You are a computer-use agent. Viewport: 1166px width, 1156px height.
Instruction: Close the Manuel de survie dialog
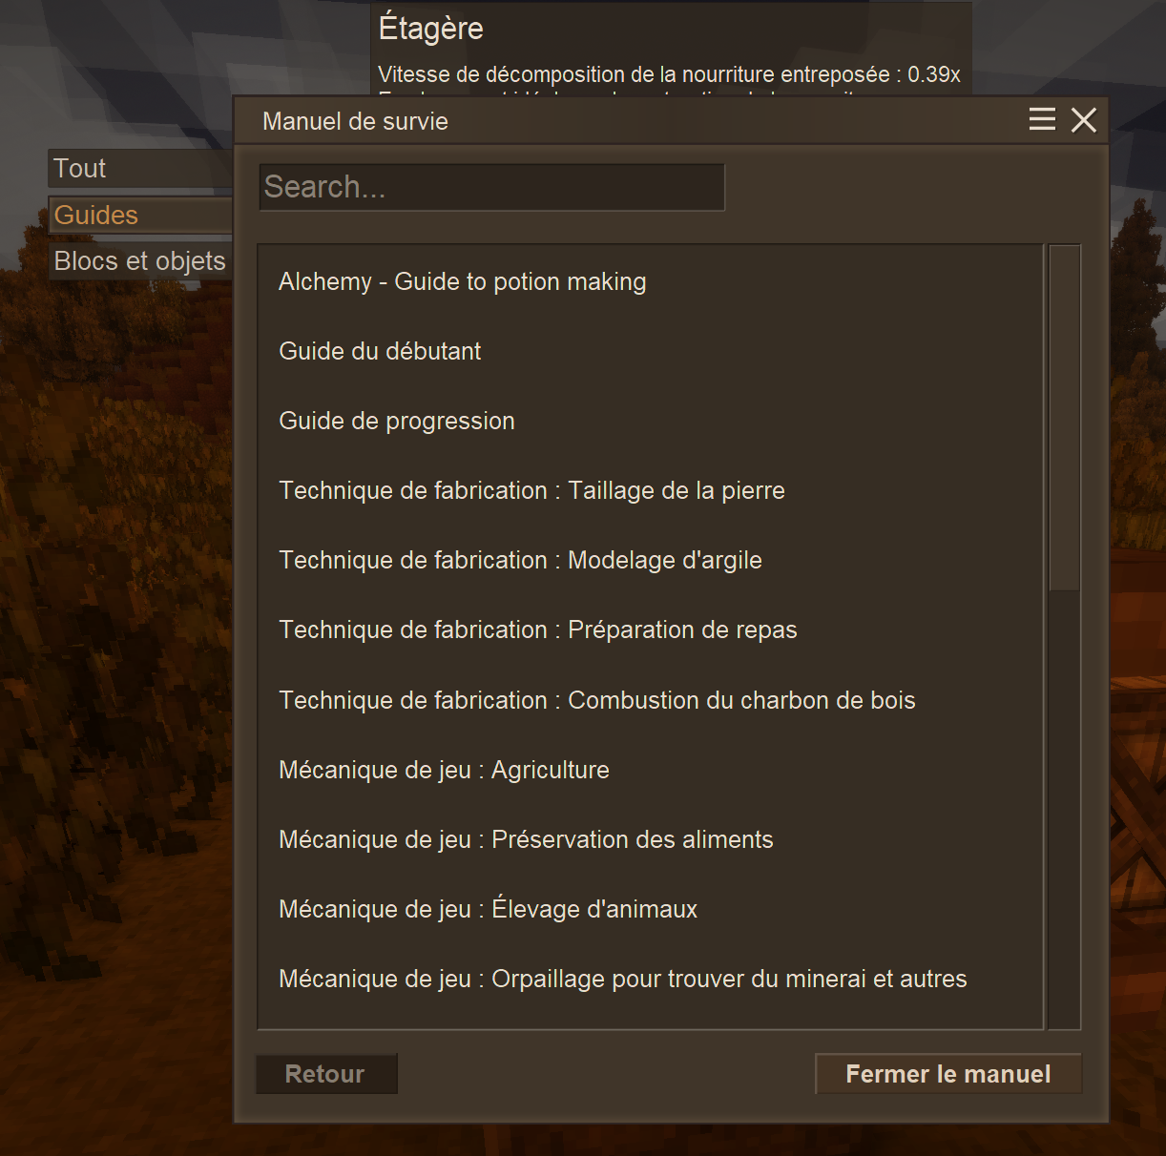[1084, 120]
